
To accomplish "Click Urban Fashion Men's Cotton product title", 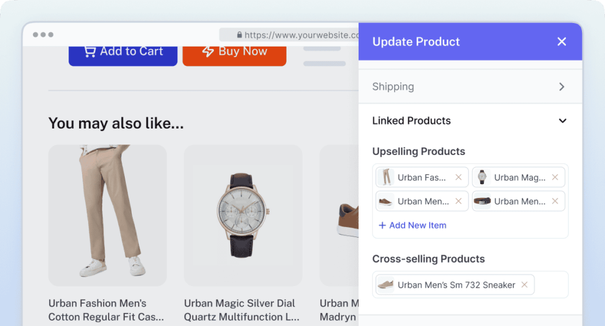I will (x=106, y=310).
